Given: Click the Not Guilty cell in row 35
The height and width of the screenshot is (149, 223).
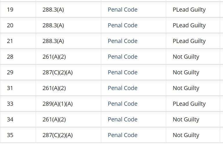Looking at the screenshot, I should click(x=186, y=135).
